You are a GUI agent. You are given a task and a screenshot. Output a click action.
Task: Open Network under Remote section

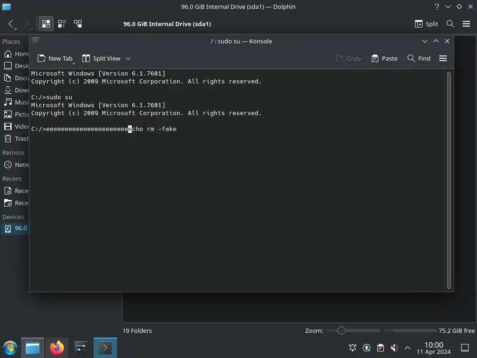16,165
